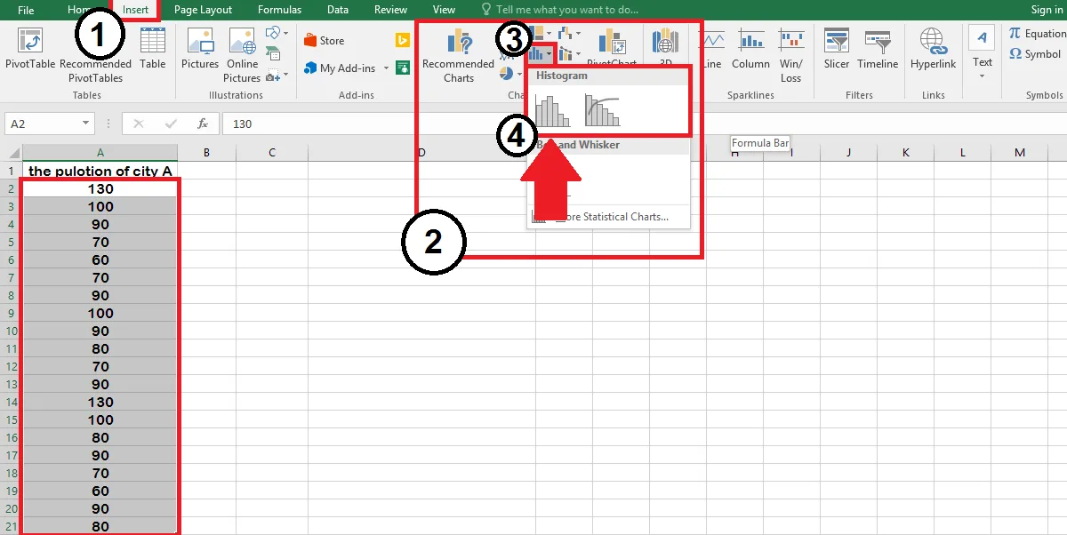Insert a Column sparkline
The width and height of the screenshot is (1067, 535).
coord(750,50)
